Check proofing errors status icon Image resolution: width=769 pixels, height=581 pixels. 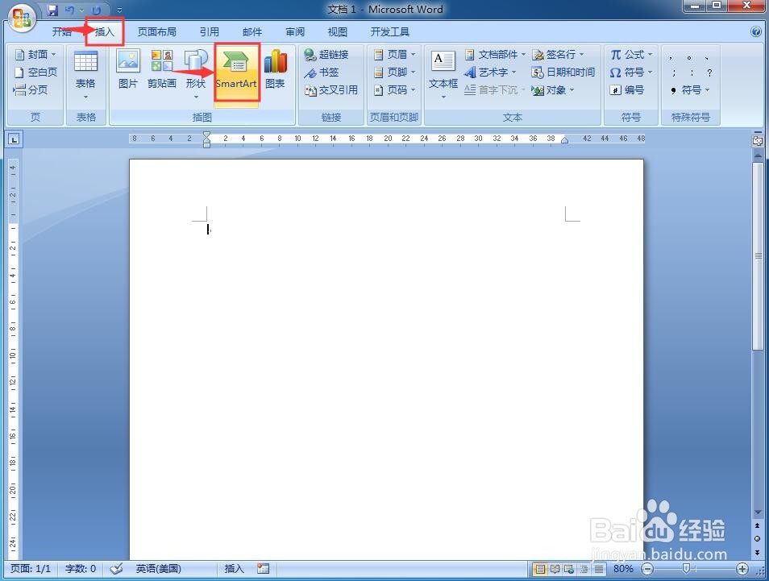[116, 569]
